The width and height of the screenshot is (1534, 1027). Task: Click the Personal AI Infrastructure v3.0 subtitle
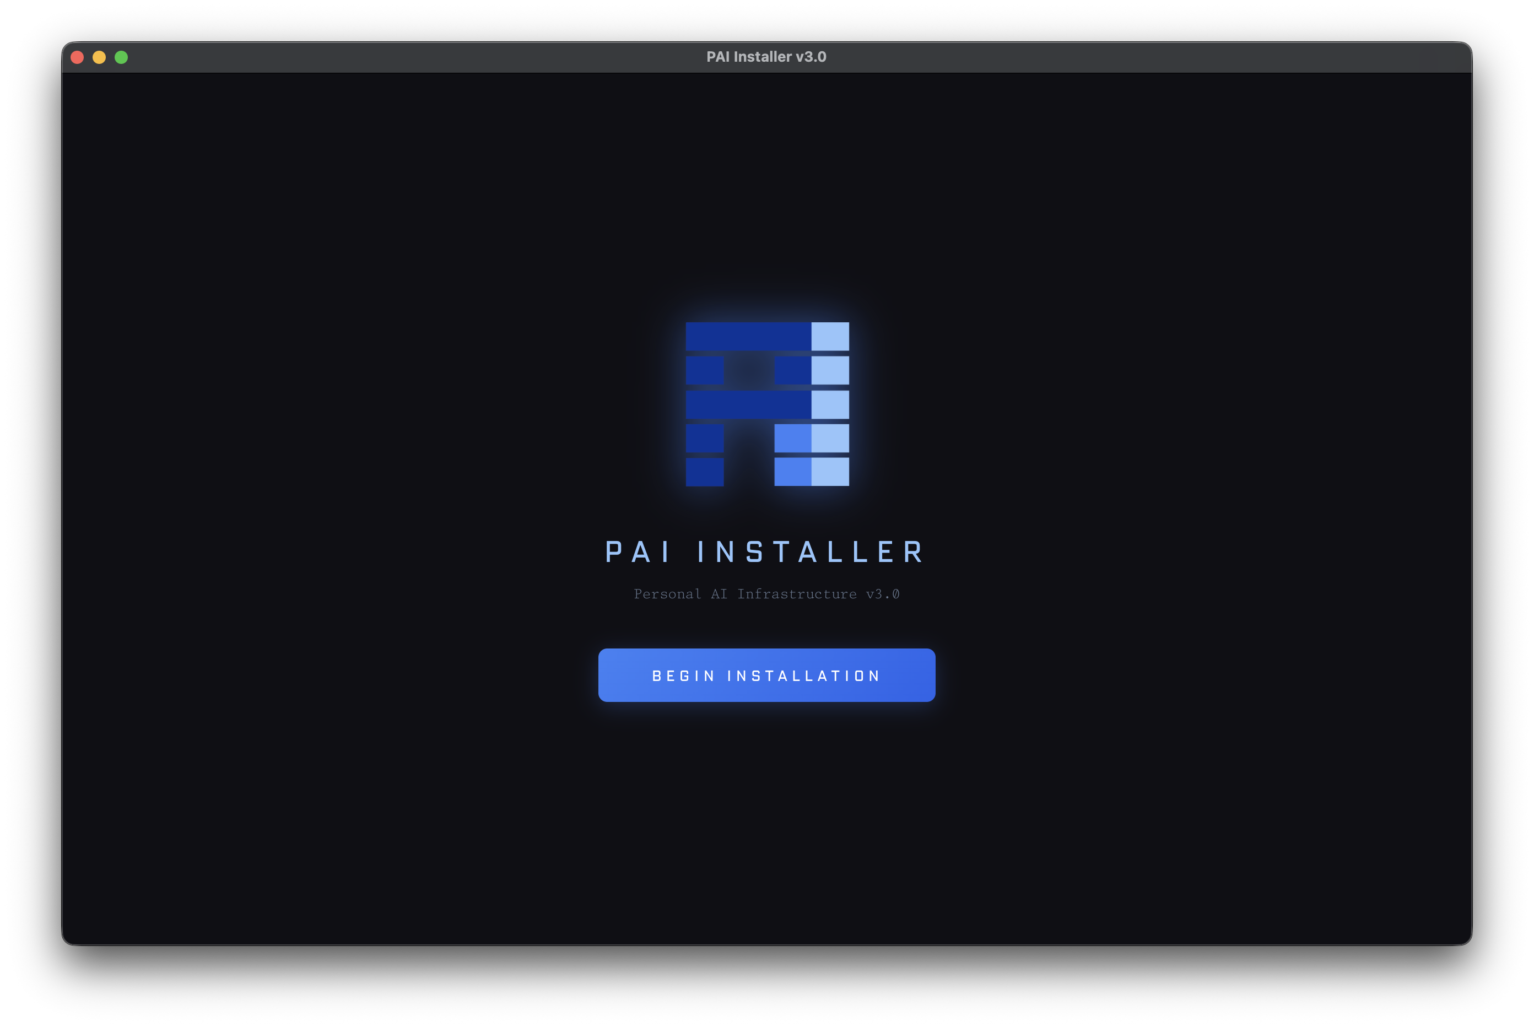[x=766, y=593]
